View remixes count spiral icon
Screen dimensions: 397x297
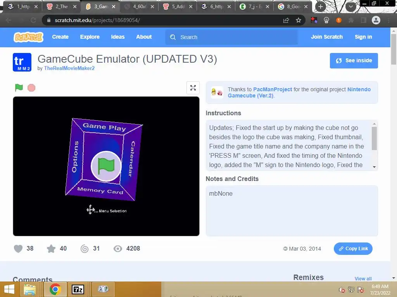[85, 249]
